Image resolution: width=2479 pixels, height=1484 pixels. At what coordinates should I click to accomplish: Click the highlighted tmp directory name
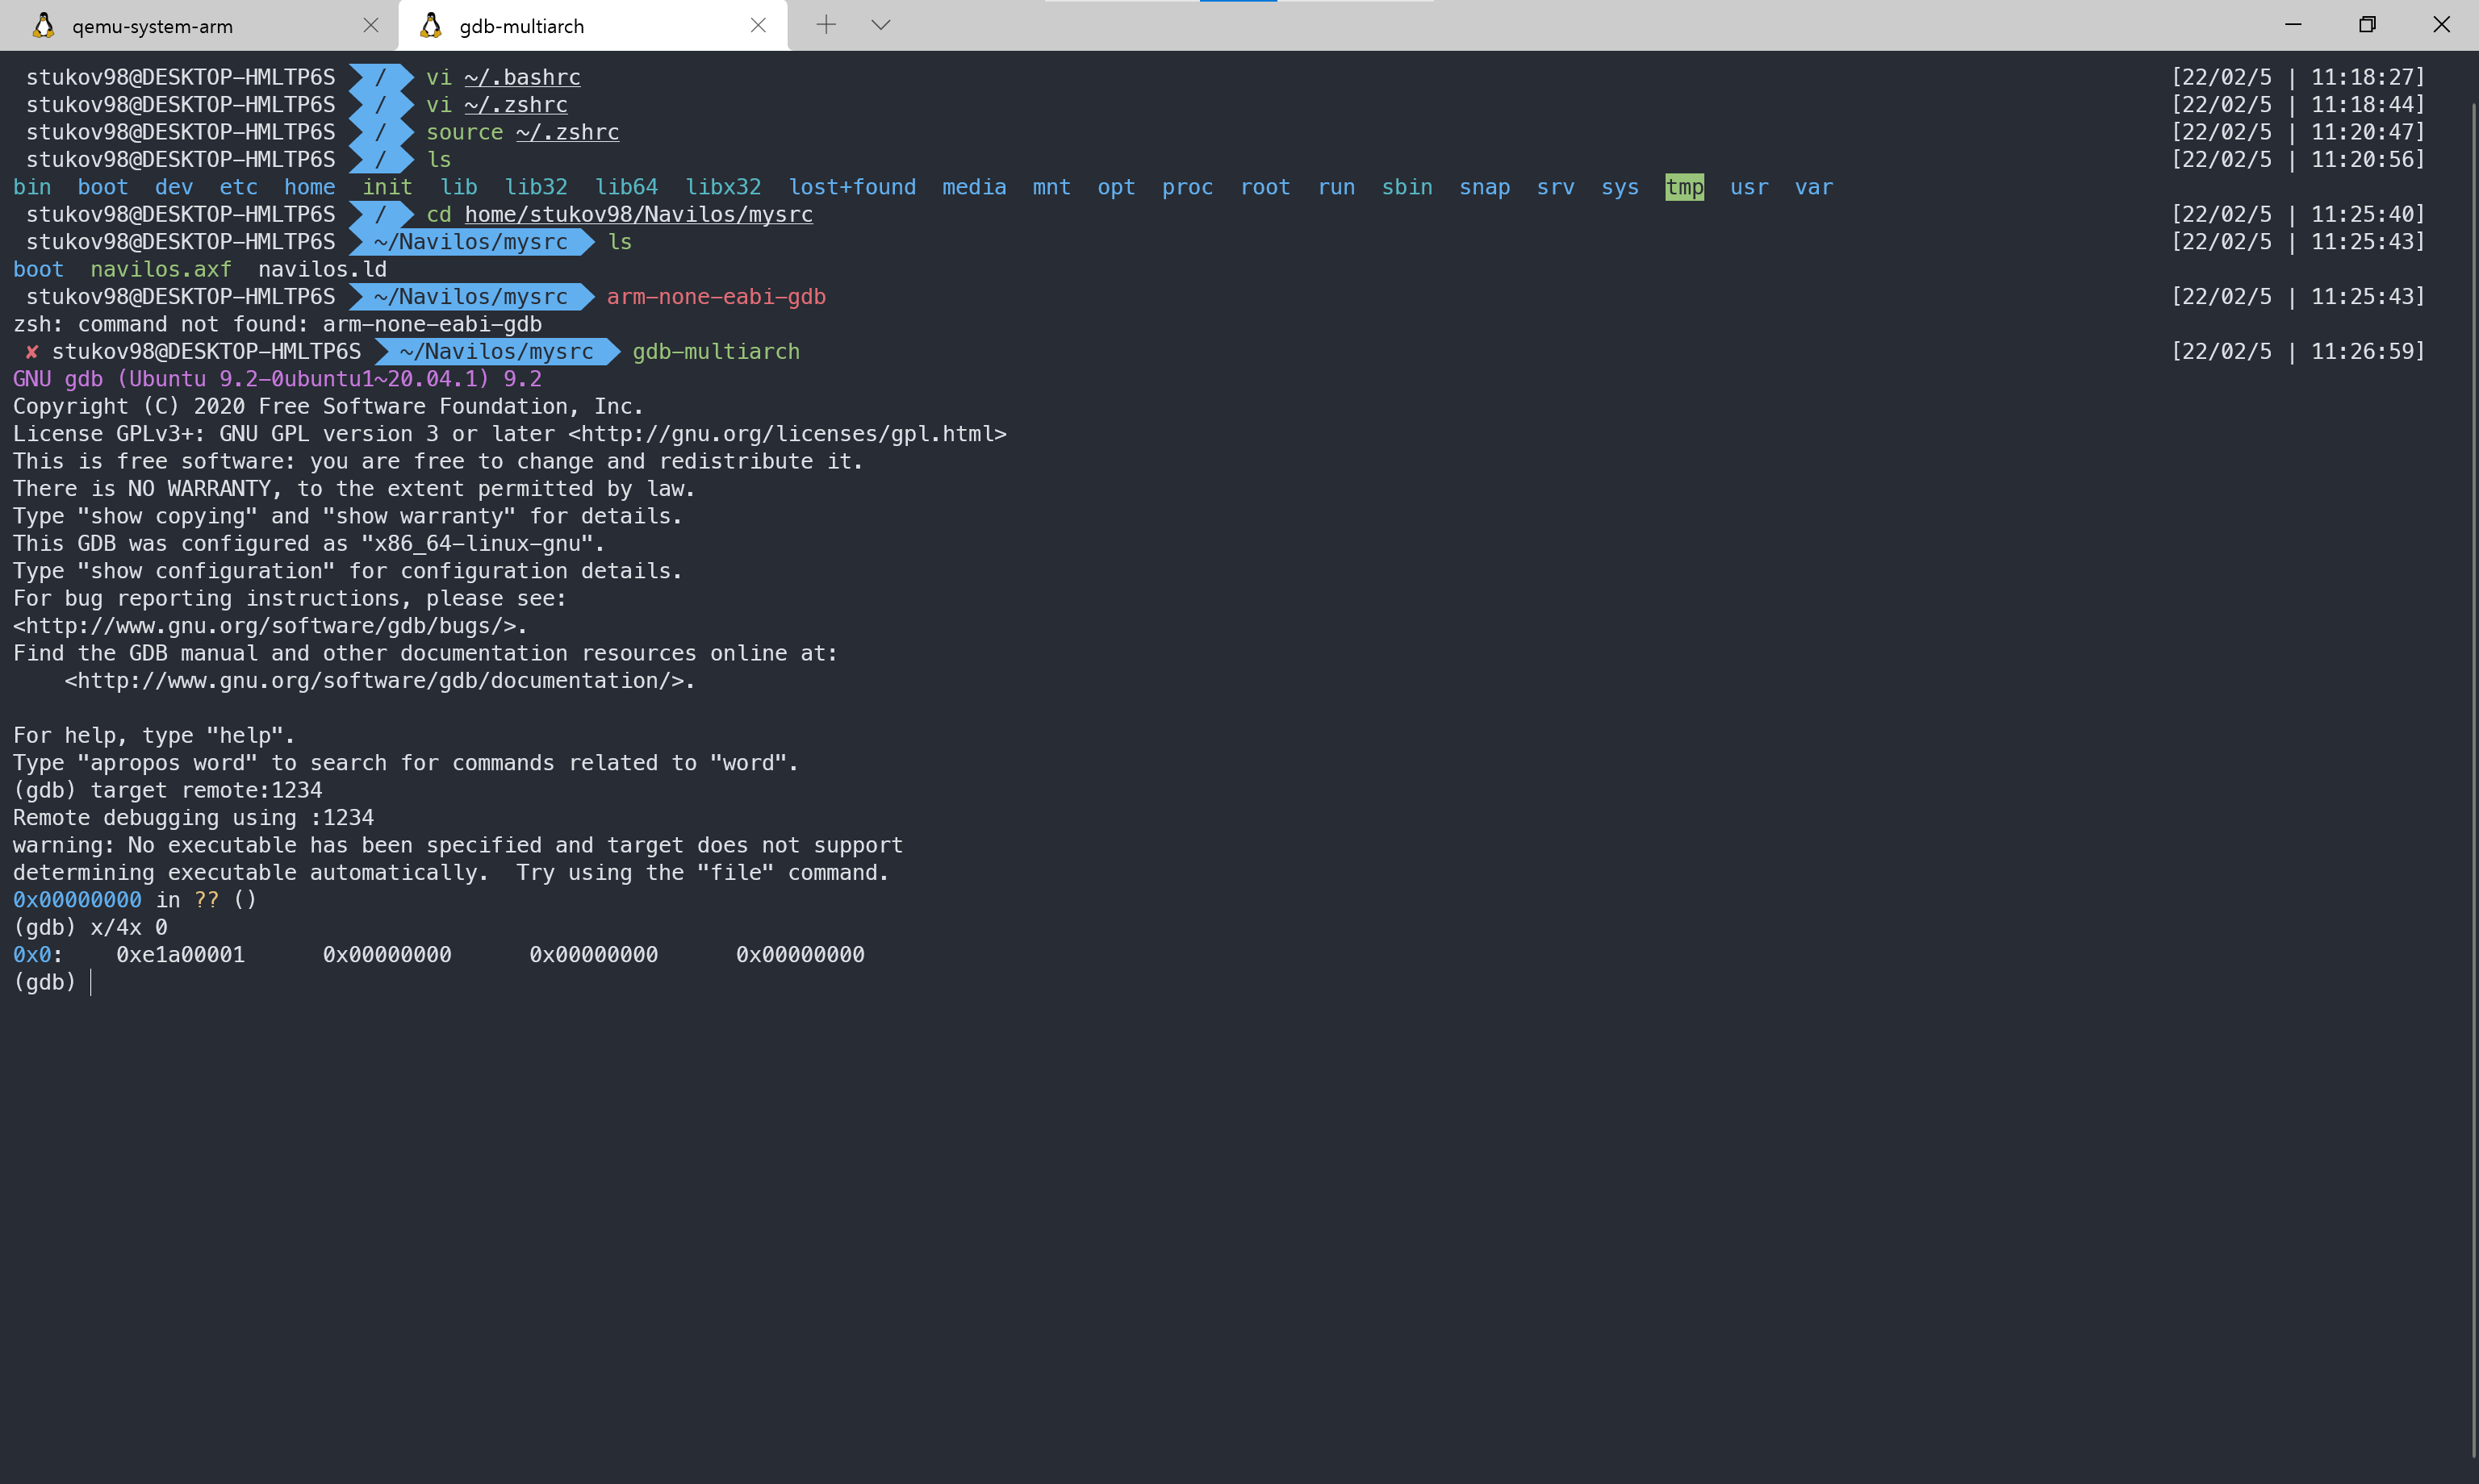tap(1683, 187)
